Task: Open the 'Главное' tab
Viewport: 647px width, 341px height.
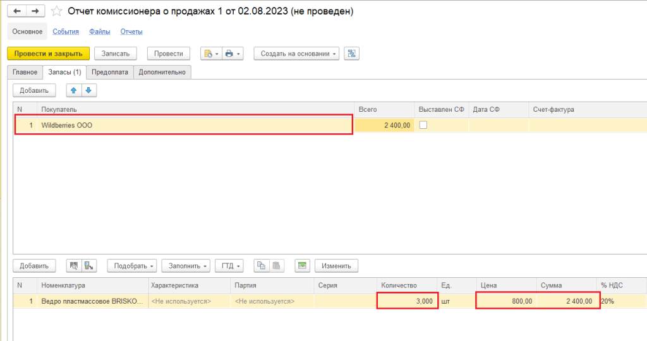Action: [25, 72]
